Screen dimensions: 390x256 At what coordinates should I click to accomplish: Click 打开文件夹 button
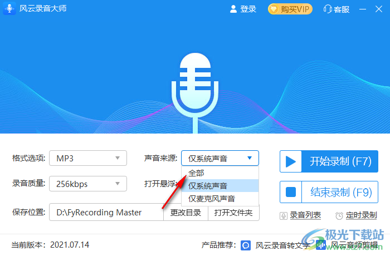(233, 213)
